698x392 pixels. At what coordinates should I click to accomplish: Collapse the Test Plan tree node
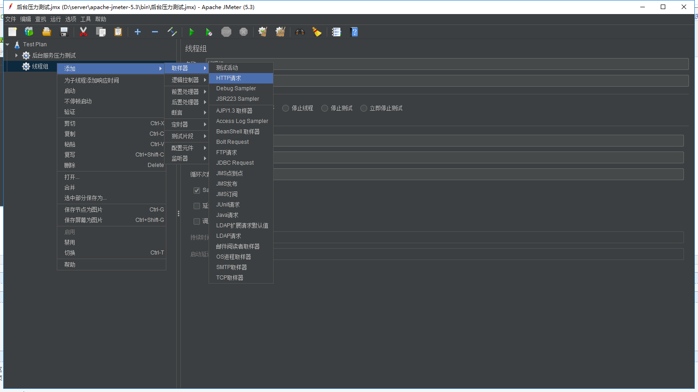(x=8, y=44)
